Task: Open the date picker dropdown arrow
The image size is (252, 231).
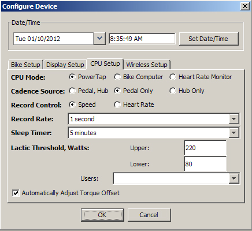Action: [x=99, y=39]
